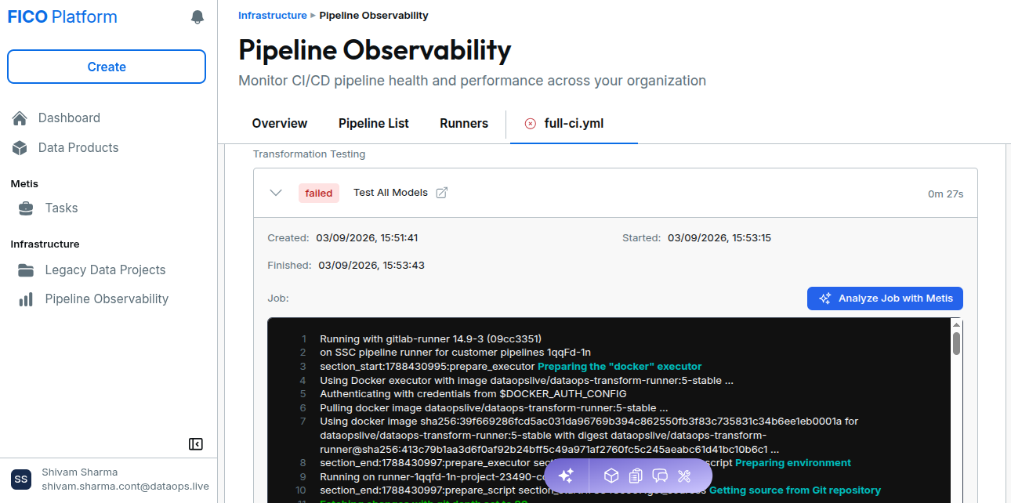
Task: Click the failed status icon on full-ci.yml tab
Action: (x=531, y=124)
